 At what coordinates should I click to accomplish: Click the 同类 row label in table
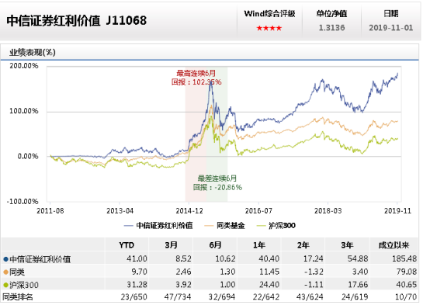(x=17, y=272)
